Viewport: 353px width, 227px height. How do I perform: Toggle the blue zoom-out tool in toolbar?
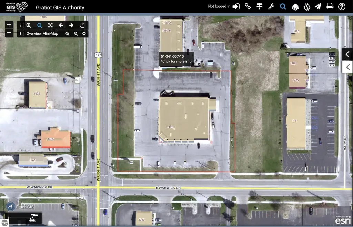coord(40,25)
